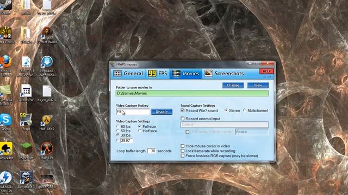Toggle the only-capture-while-pushing checkbox
The image size is (348, 195).
click(187, 132)
